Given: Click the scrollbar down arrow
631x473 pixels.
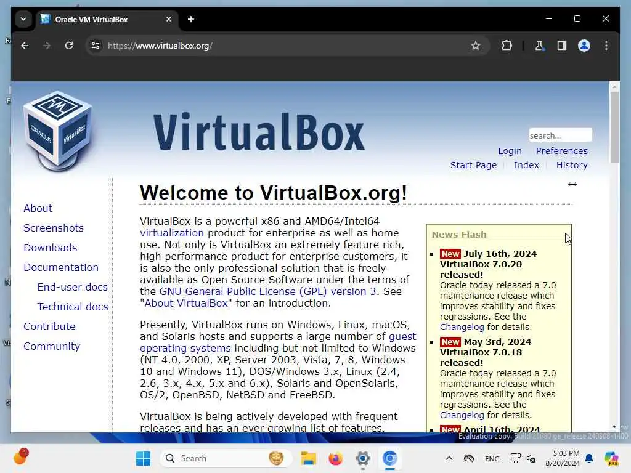Looking at the screenshot, I should point(614,427).
